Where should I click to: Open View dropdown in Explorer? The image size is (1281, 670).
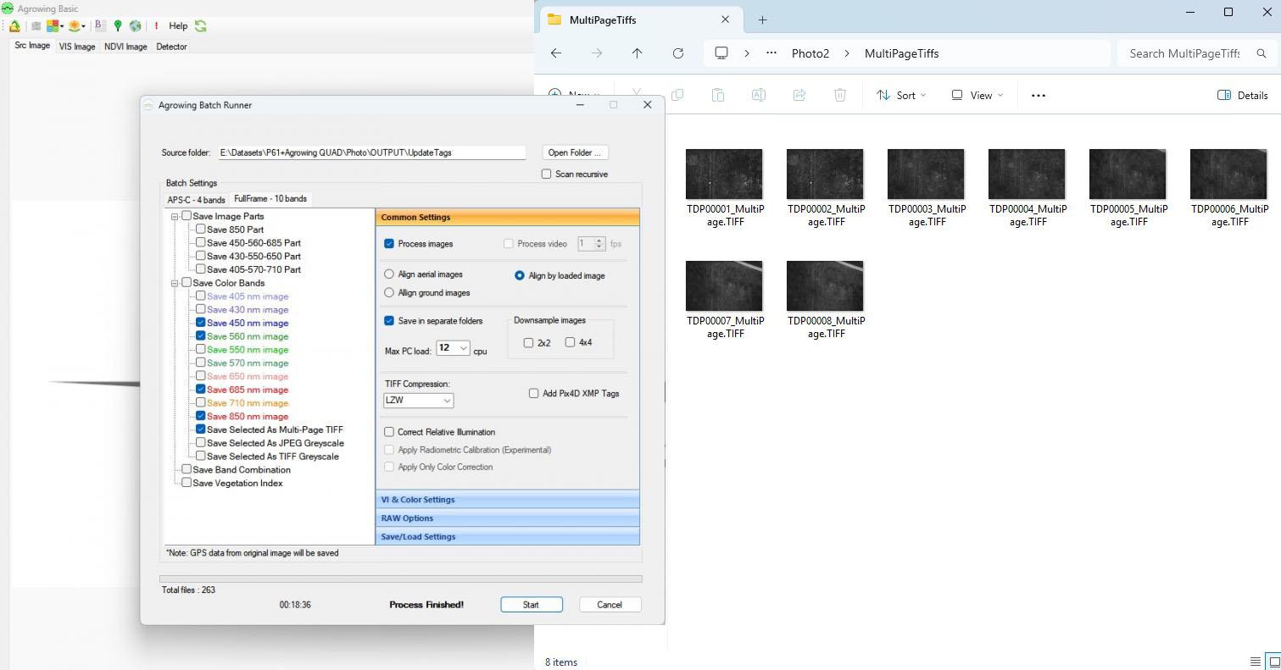click(977, 96)
